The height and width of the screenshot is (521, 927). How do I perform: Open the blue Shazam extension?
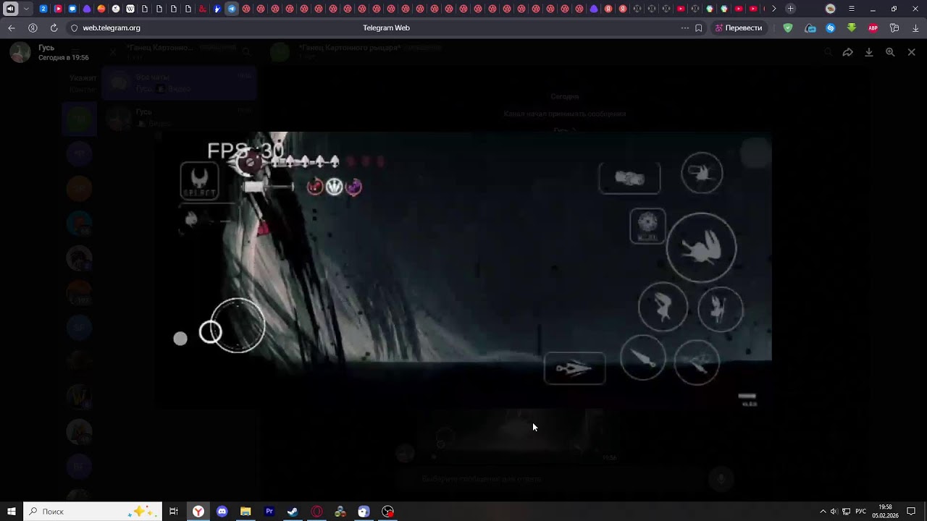(x=831, y=28)
